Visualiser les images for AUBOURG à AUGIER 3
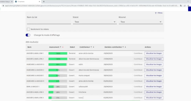The image size is (191, 101). point(154,64)
